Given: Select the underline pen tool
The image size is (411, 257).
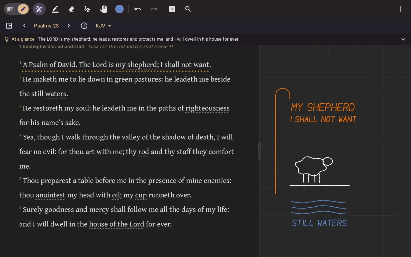Looking at the screenshot, I should click(55, 9).
